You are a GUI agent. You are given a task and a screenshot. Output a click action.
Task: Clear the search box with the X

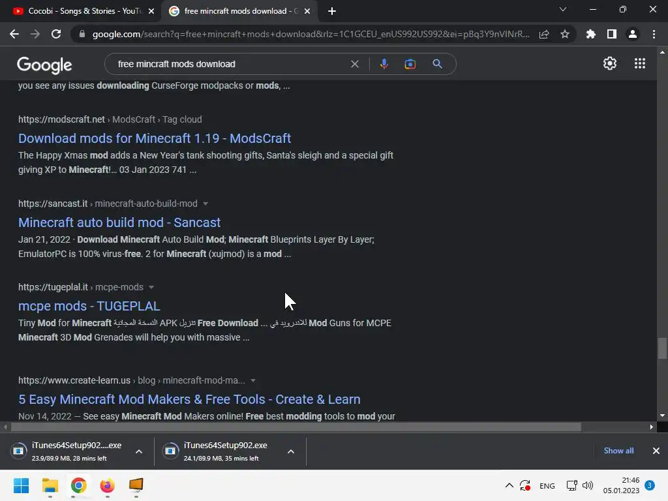click(x=354, y=64)
